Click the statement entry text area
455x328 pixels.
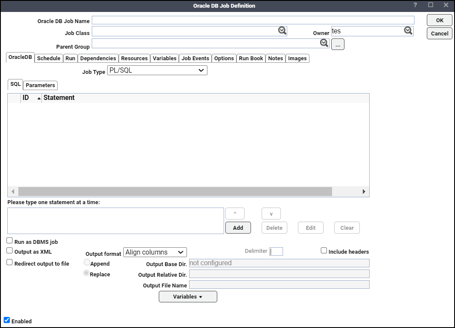coord(116,221)
